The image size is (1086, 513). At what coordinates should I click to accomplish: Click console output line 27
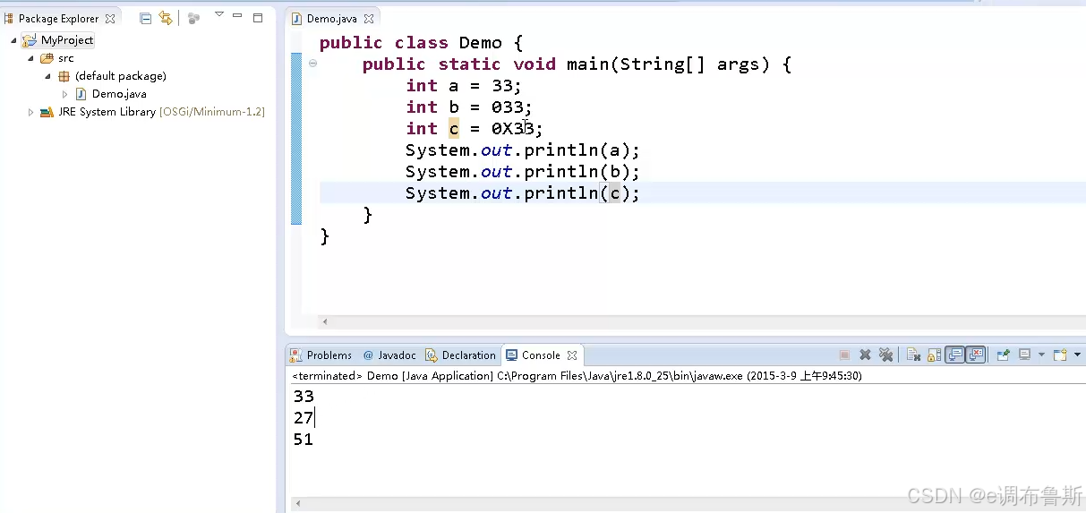tap(304, 418)
